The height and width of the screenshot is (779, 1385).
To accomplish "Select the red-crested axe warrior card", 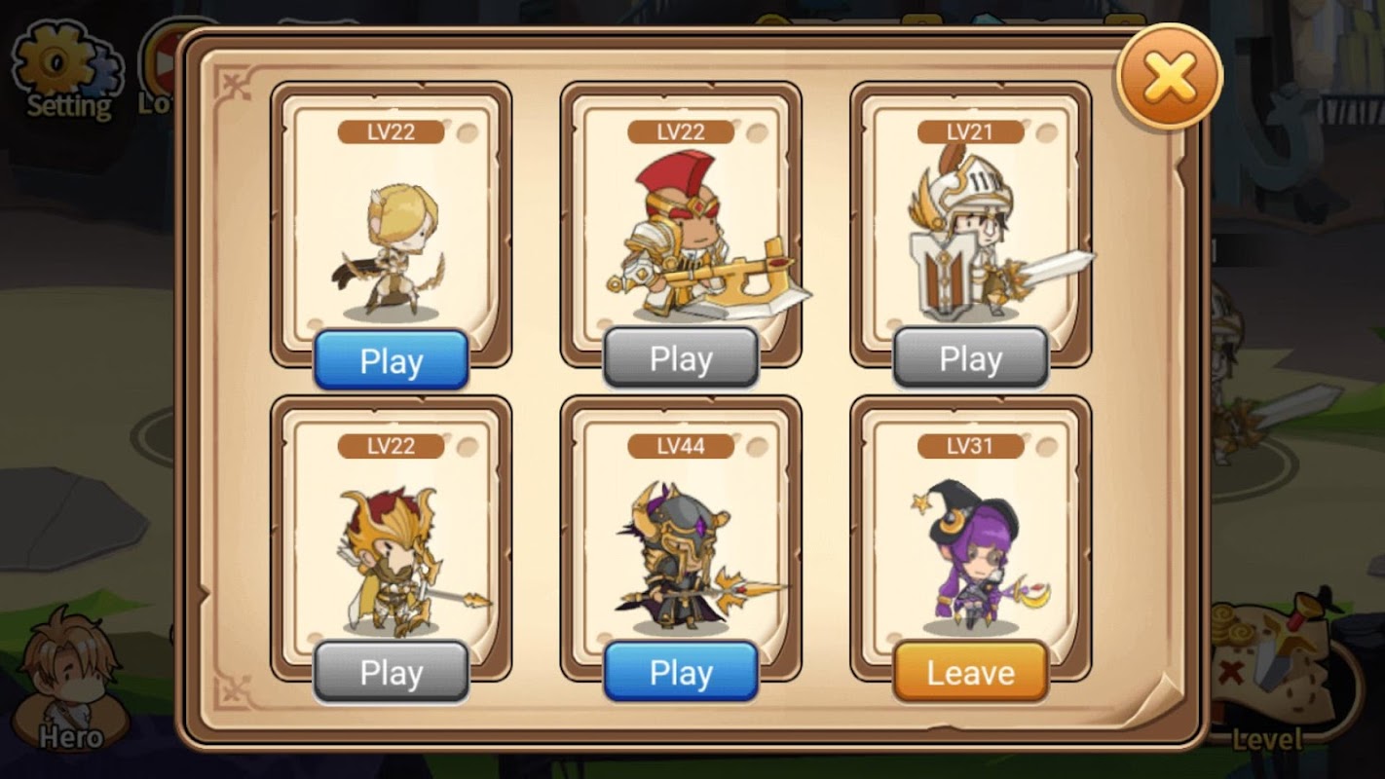I will (x=681, y=222).
